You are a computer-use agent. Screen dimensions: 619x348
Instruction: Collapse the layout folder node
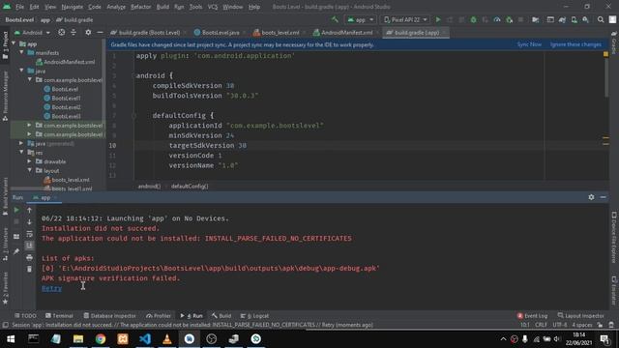29,170
